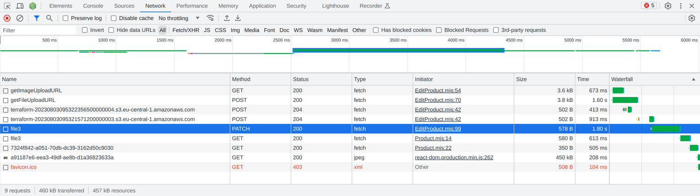Check 3rd-party requests checkbox
This screenshot has width=700, height=196.
point(496,30)
